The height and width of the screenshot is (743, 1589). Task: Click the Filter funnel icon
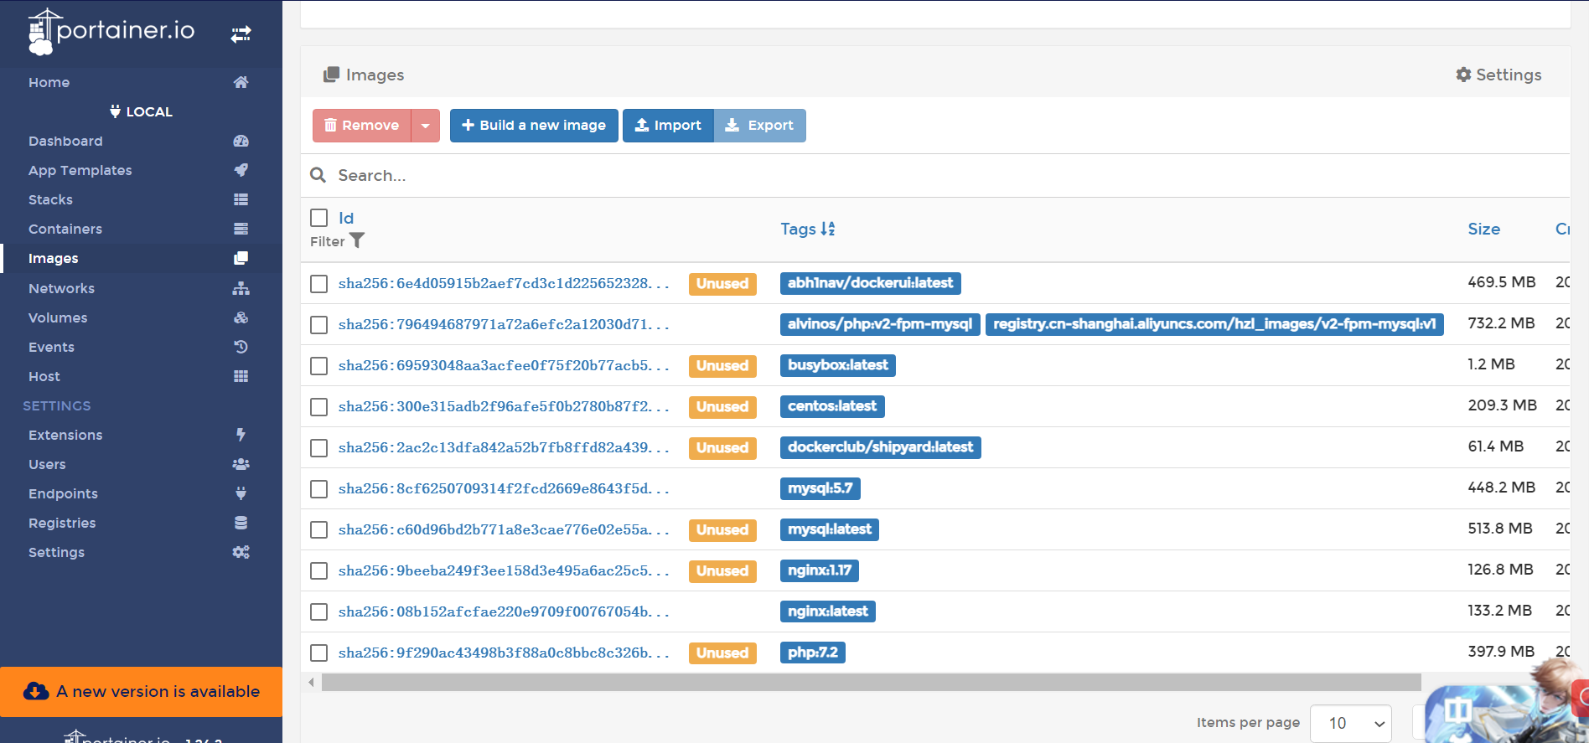pyautogui.click(x=357, y=240)
